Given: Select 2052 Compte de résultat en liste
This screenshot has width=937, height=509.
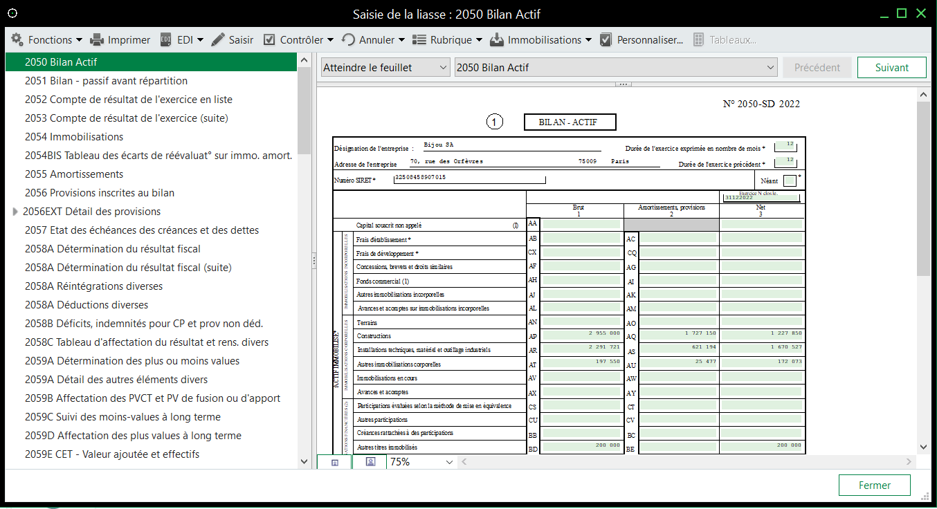Looking at the screenshot, I should (x=152, y=100).
